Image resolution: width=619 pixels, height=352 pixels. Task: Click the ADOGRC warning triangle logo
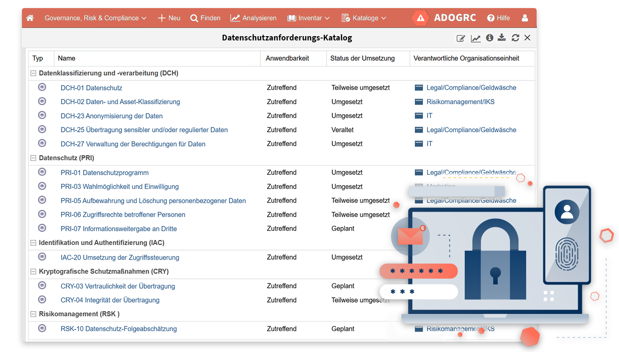pyautogui.click(x=420, y=18)
